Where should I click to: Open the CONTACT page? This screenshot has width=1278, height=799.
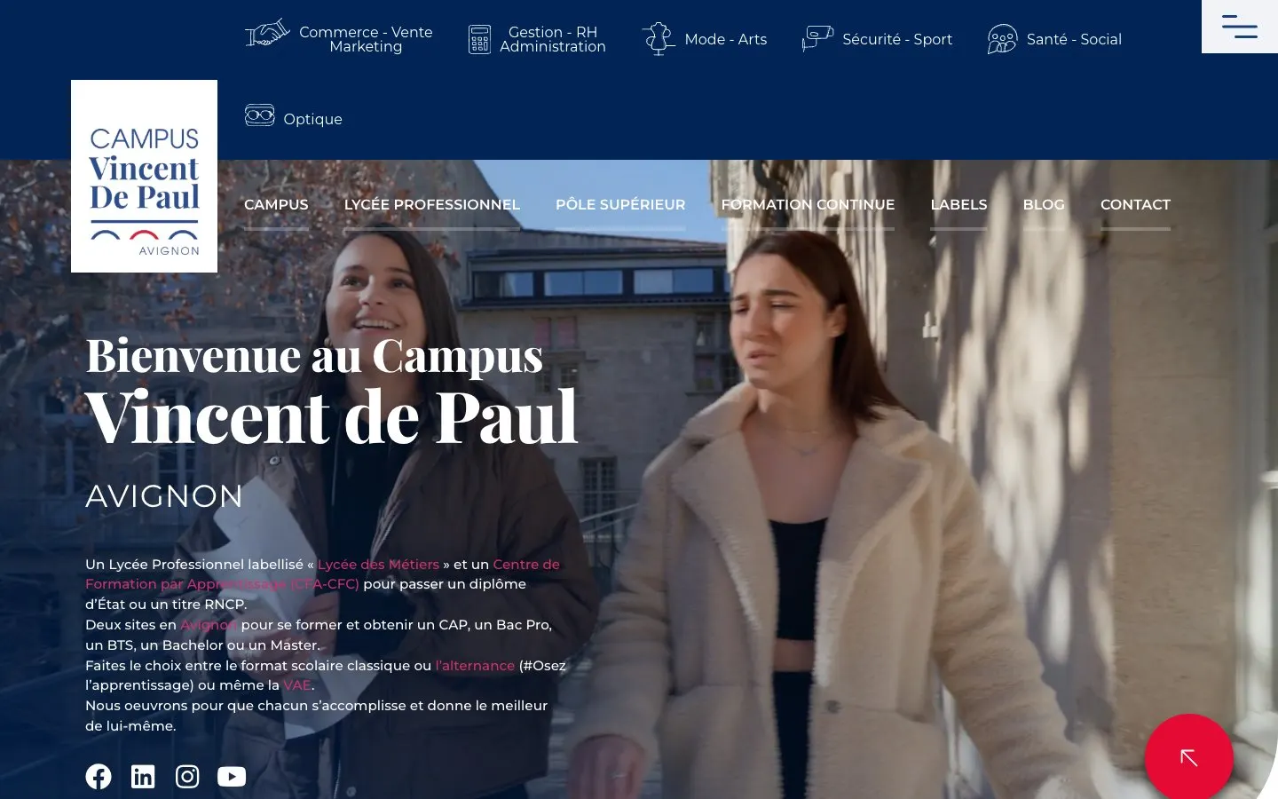click(x=1135, y=204)
